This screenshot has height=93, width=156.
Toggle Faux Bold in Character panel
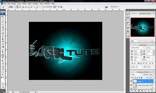point(132,63)
